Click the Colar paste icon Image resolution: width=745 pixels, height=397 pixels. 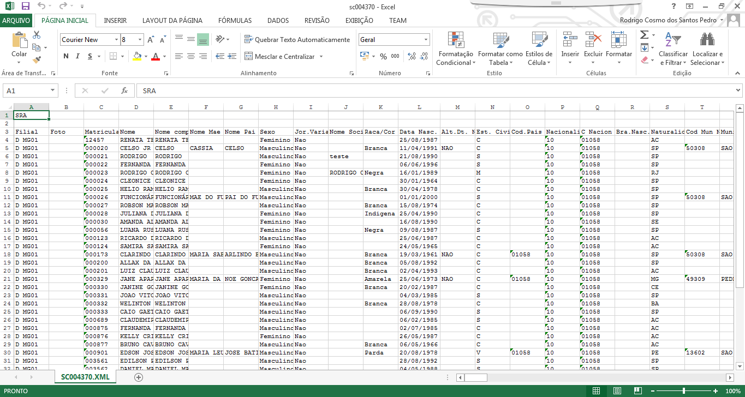(19, 41)
